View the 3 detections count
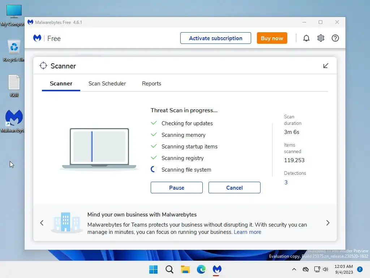Screen dimensions: 370x278 coord(286,182)
